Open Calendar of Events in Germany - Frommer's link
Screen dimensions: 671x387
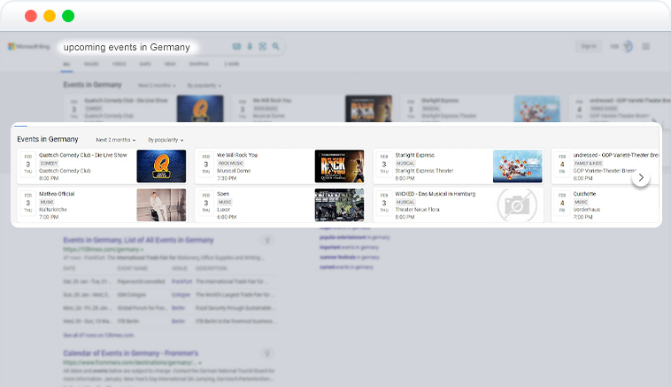pos(130,353)
